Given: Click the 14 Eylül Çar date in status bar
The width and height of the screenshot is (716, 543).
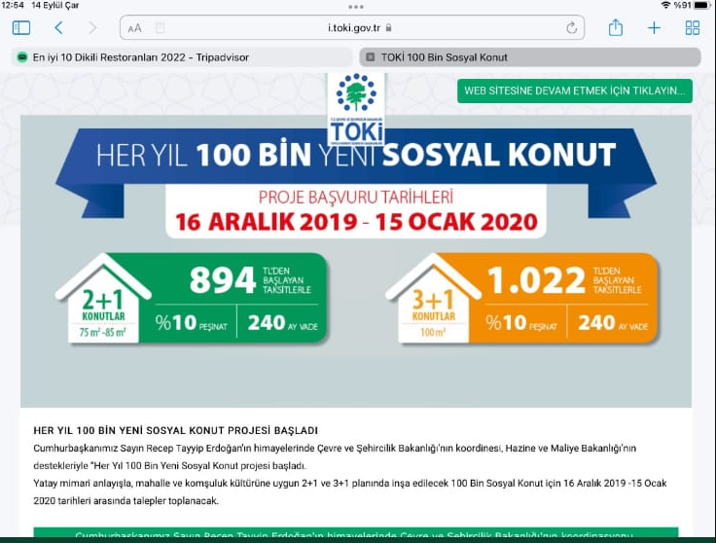Looking at the screenshot, I should (x=54, y=5).
